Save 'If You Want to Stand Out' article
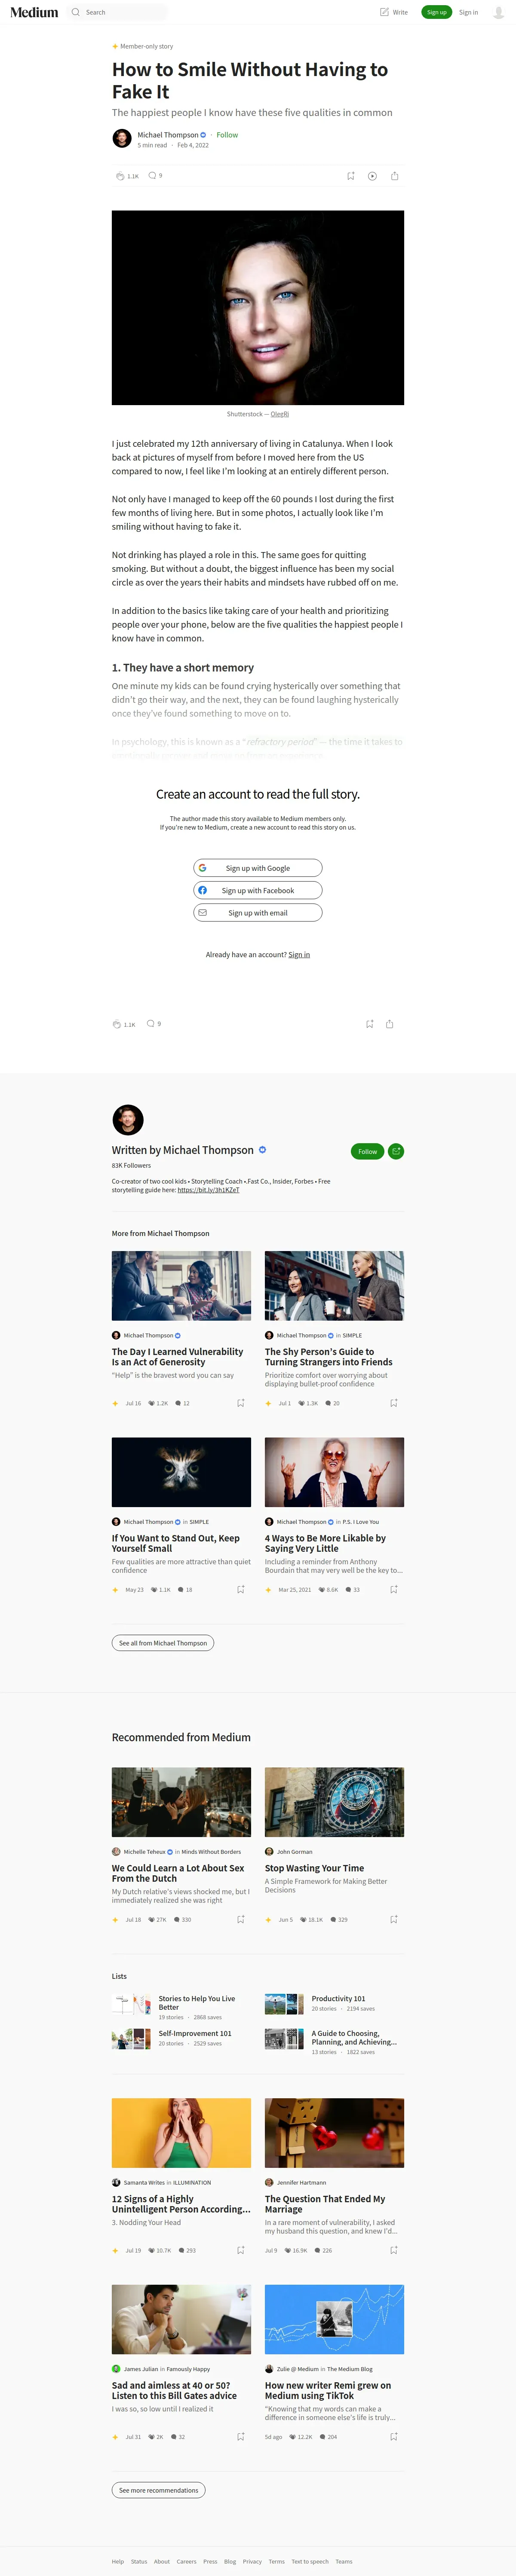This screenshot has width=516, height=2576. pos(240,1589)
